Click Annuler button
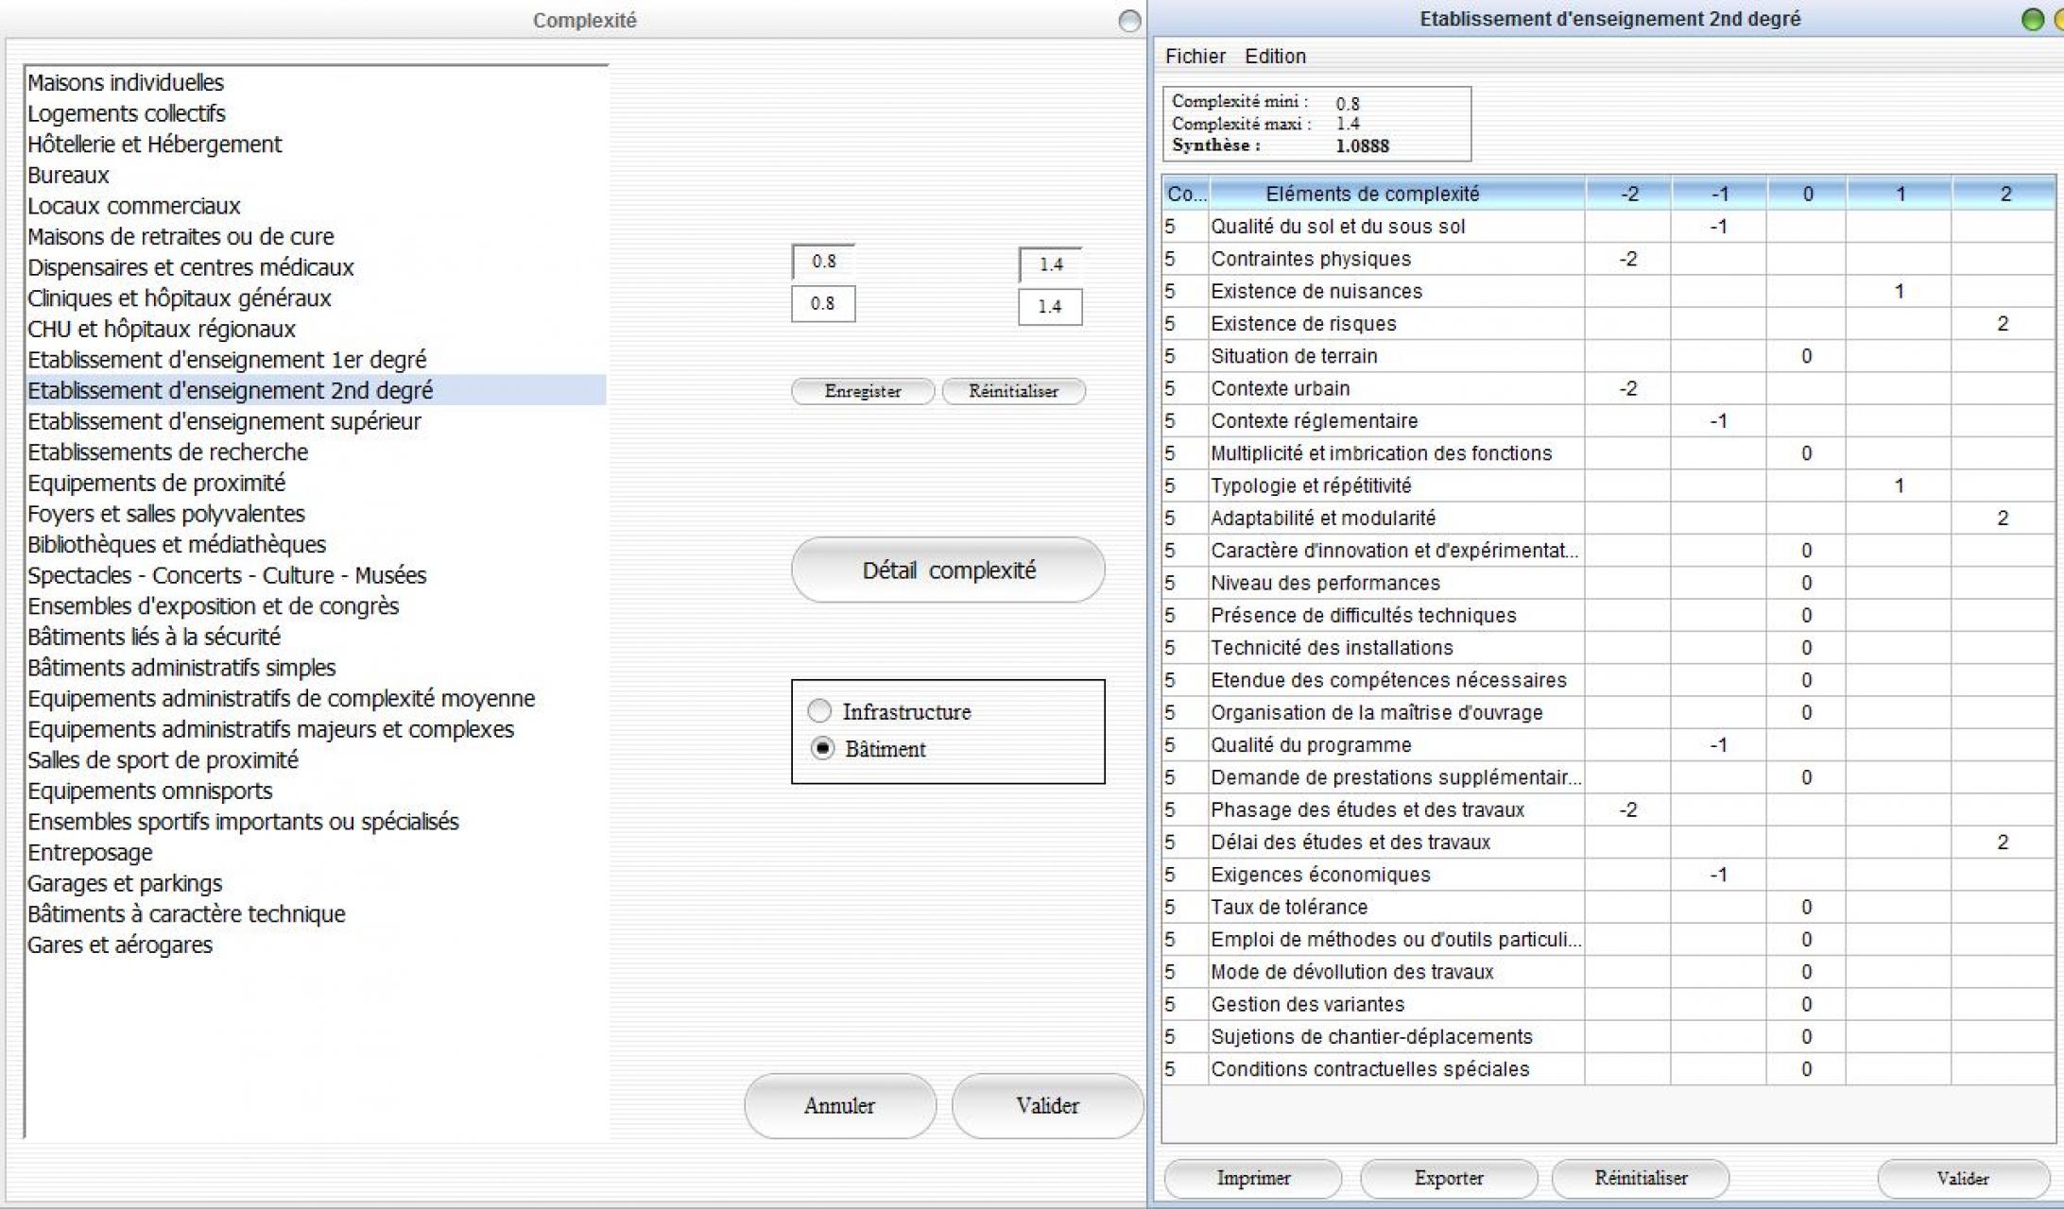The image size is (2064, 1209). tap(839, 1105)
